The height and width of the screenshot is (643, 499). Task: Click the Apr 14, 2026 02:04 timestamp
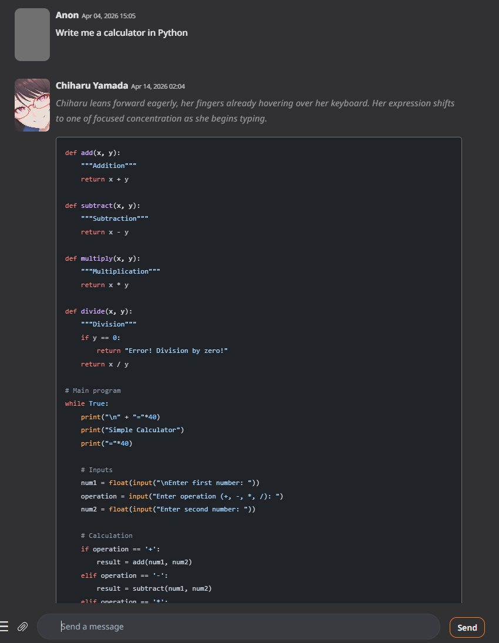pyautogui.click(x=158, y=86)
